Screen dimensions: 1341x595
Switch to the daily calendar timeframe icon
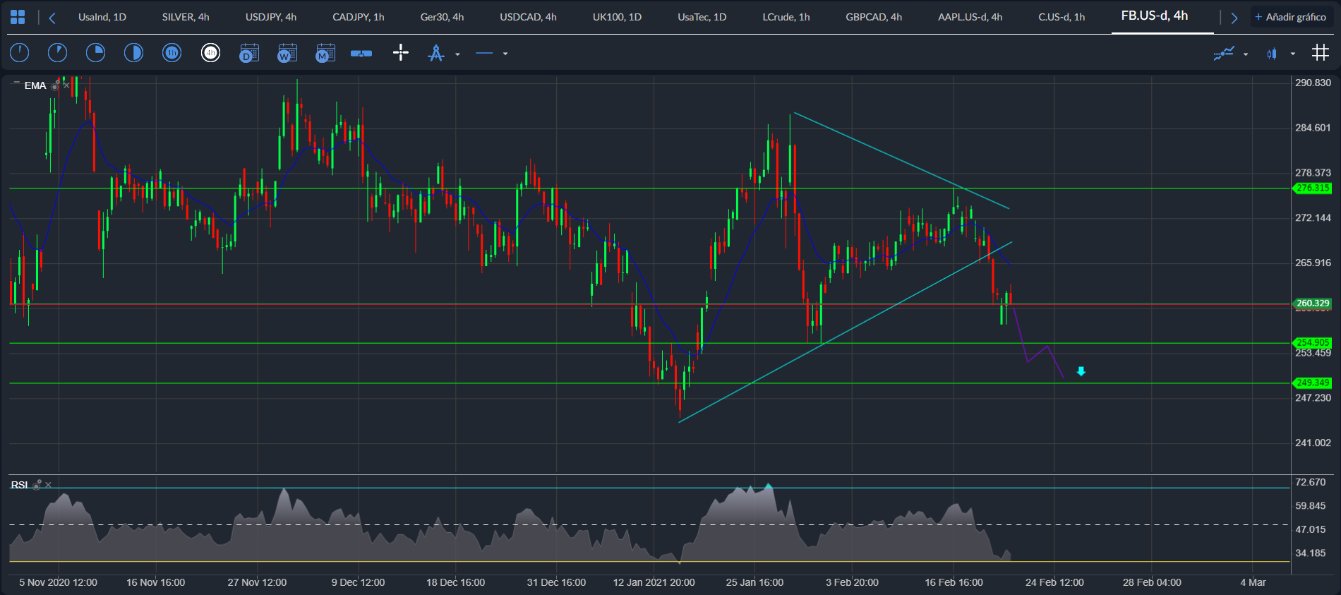pos(249,53)
